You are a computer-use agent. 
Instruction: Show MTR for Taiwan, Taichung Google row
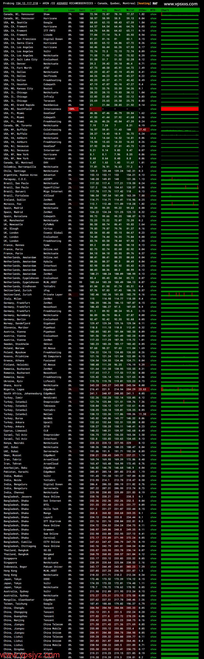(x=154, y=604)
